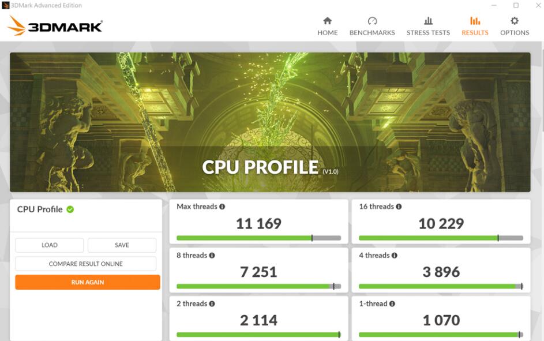Click the Max threads score 11 169
This screenshot has width=544, height=341.
(x=258, y=223)
